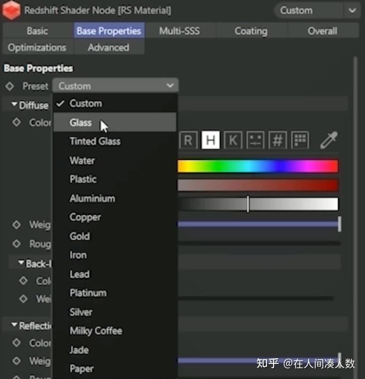The image size is (365, 379).
Task: Select the Milky Coffee preset
Action: [96, 331]
